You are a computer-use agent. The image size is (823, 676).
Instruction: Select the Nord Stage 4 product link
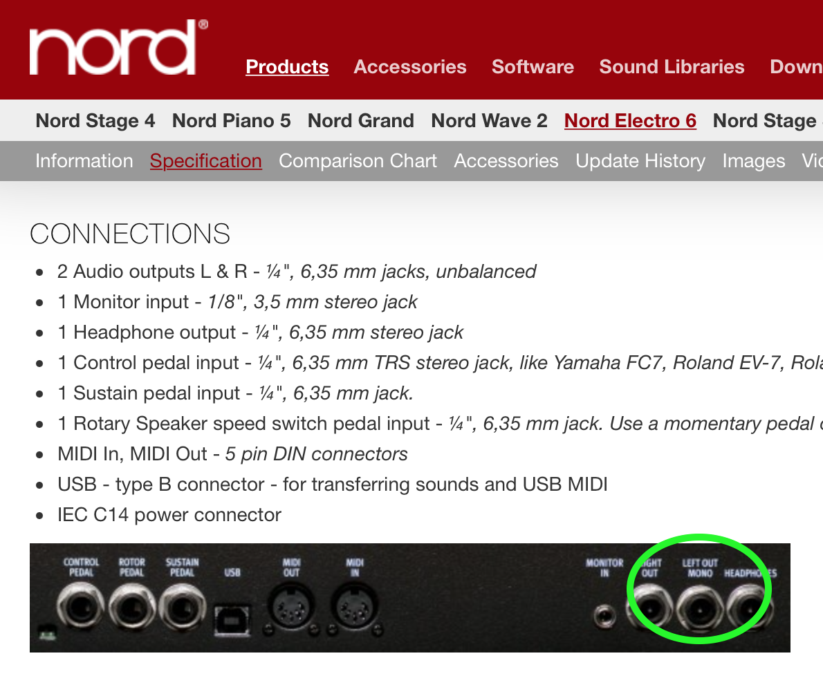point(95,121)
